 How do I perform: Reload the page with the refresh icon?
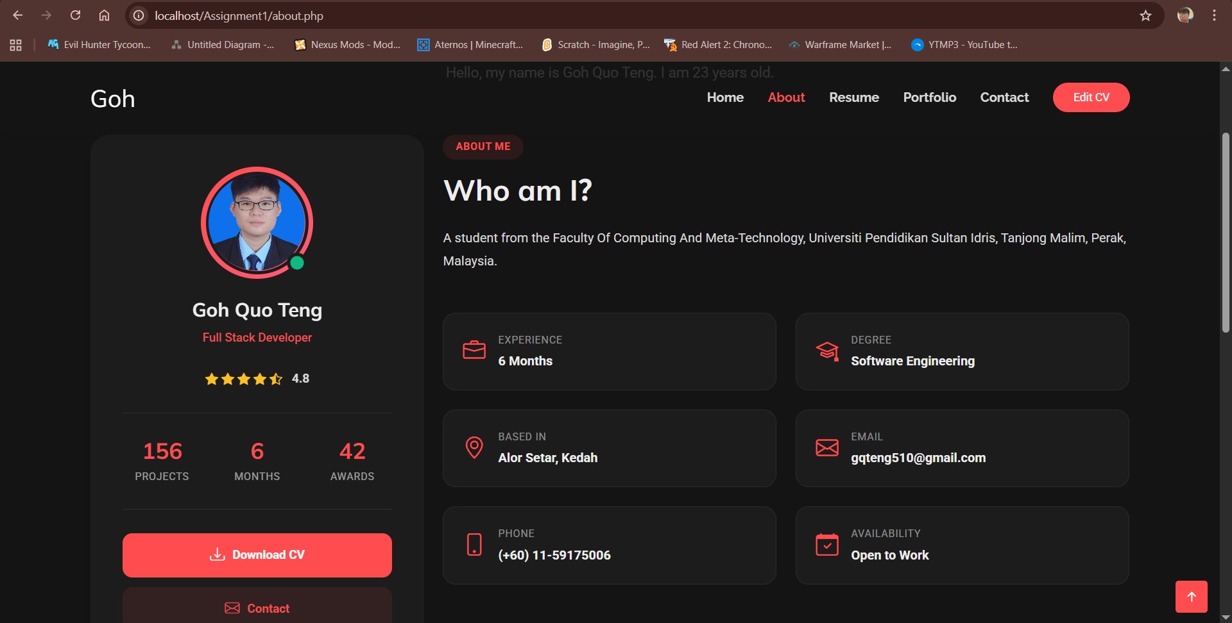tap(75, 15)
